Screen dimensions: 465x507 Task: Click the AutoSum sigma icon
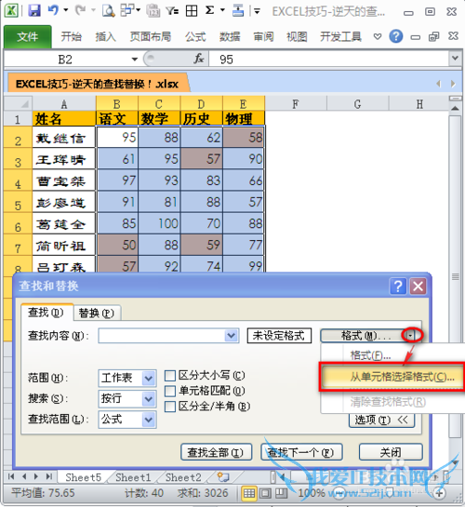209,10
